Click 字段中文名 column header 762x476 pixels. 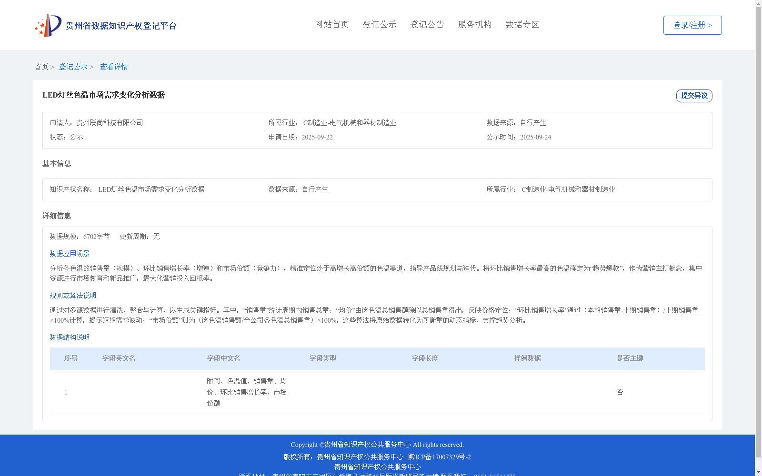[x=224, y=358]
